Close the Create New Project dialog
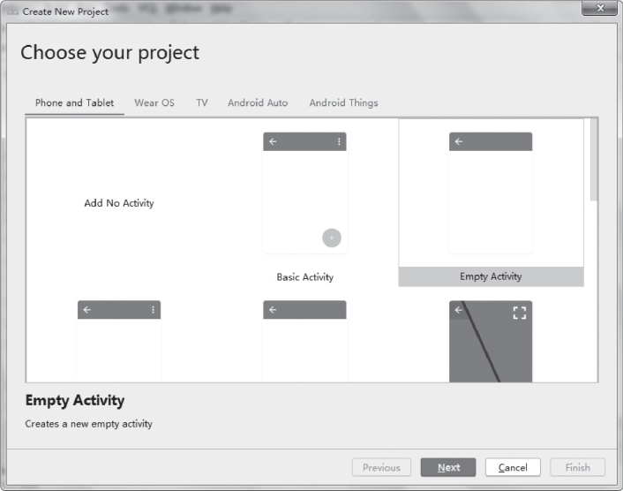 (x=600, y=8)
